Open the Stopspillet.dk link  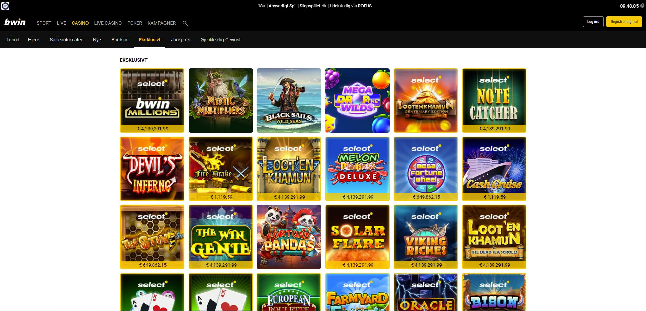[x=313, y=6]
